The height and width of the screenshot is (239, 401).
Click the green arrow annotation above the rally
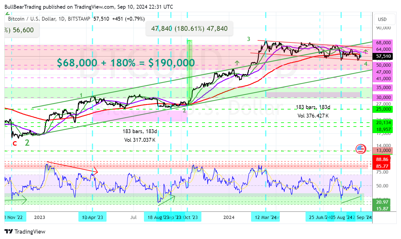coord(237,63)
